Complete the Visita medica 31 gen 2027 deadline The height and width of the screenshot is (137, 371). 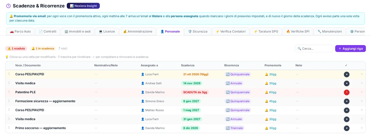[x=347, y=119]
